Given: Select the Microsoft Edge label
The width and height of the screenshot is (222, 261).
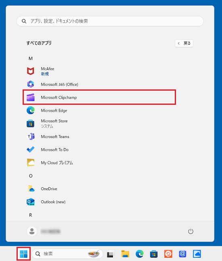Looking at the screenshot, I should point(54,110).
